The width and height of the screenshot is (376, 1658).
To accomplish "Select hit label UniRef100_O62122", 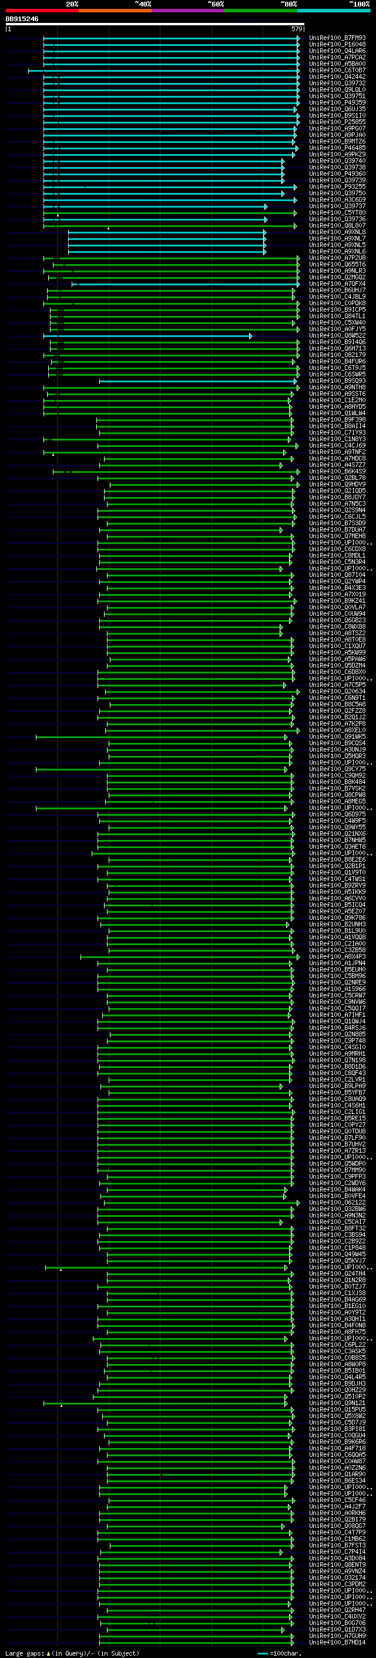I will (337, 1202).
